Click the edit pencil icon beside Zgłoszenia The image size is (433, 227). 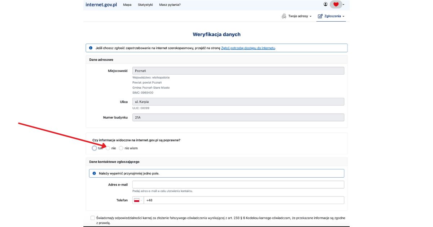(320, 16)
